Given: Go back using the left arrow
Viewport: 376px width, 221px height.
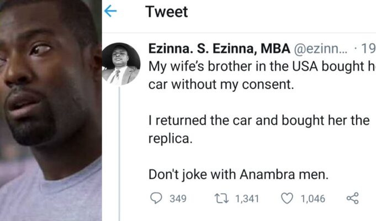Looking at the screenshot, I should pyautogui.click(x=110, y=11).
